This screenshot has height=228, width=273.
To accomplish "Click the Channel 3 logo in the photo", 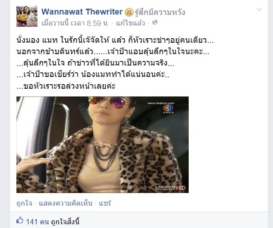I will (168, 108).
